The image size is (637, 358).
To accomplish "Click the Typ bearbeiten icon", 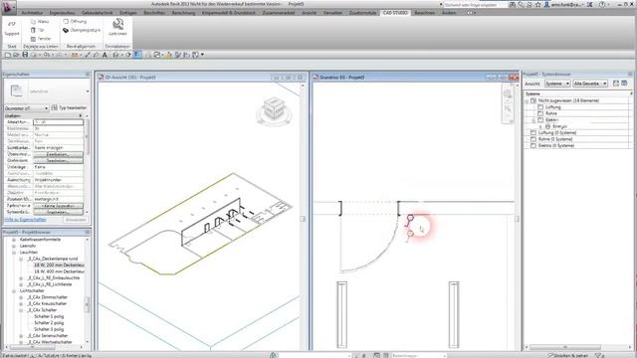I will tap(55, 108).
